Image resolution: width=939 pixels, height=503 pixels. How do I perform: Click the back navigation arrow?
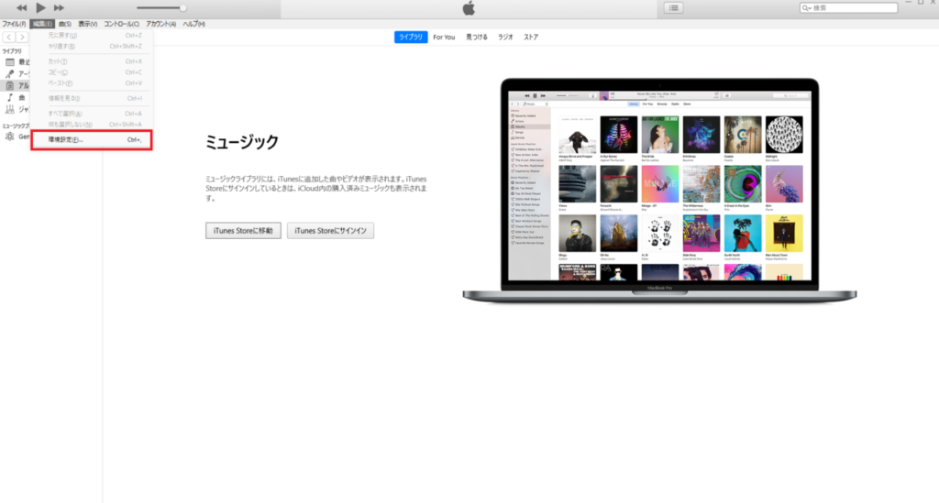(x=9, y=37)
